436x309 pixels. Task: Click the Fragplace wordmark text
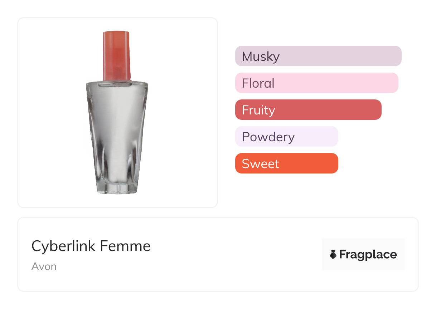click(368, 255)
